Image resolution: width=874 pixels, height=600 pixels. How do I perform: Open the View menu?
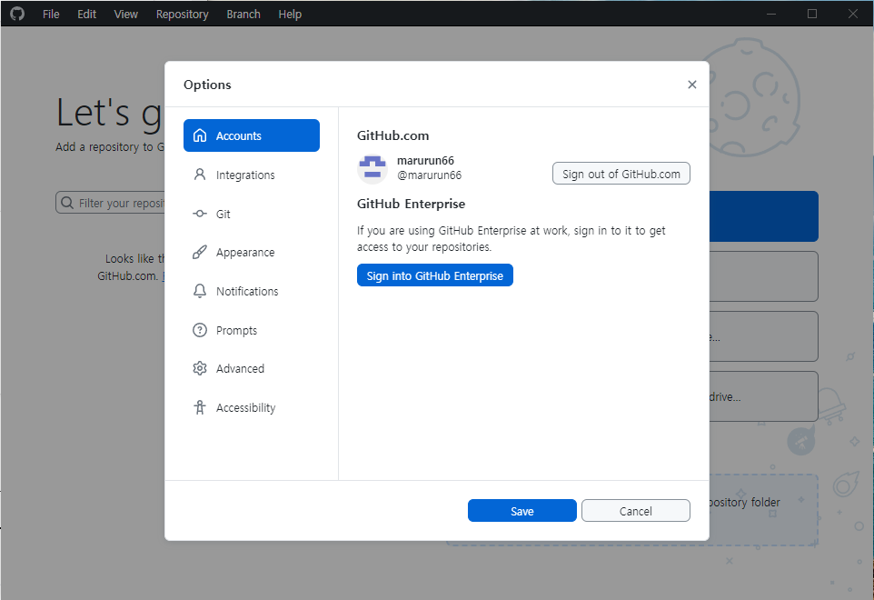126,14
